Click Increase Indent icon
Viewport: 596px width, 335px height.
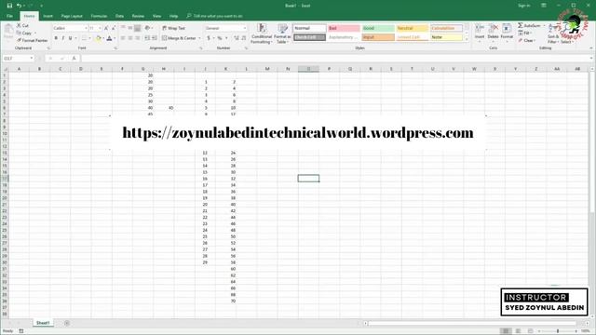point(155,38)
